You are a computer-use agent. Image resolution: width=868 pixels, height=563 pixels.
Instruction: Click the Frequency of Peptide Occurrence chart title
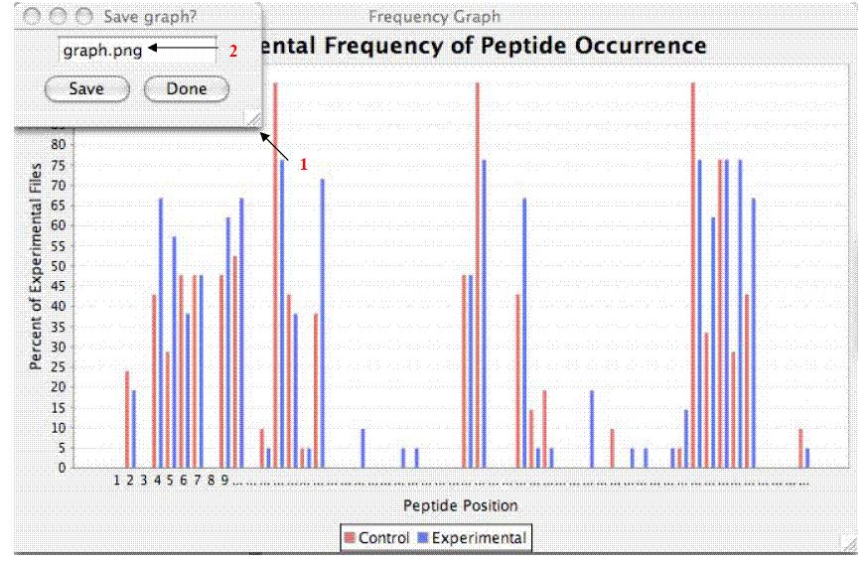coord(487,46)
